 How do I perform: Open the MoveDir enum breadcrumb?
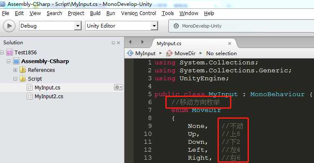(x=185, y=53)
